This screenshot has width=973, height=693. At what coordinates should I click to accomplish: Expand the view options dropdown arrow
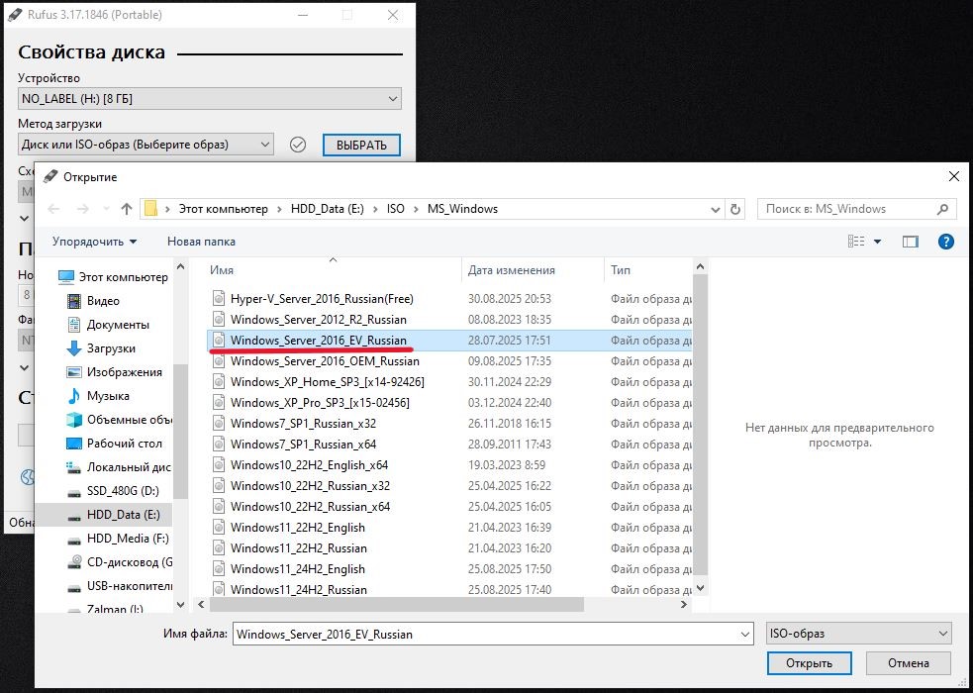tap(877, 242)
